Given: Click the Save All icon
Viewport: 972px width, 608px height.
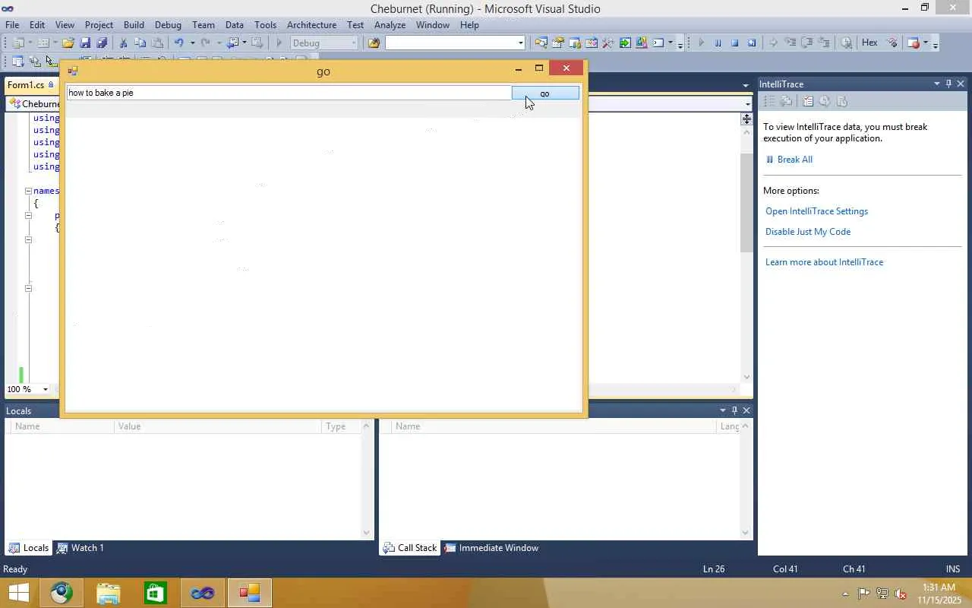Looking at the screenshot, I should [102, 43].
